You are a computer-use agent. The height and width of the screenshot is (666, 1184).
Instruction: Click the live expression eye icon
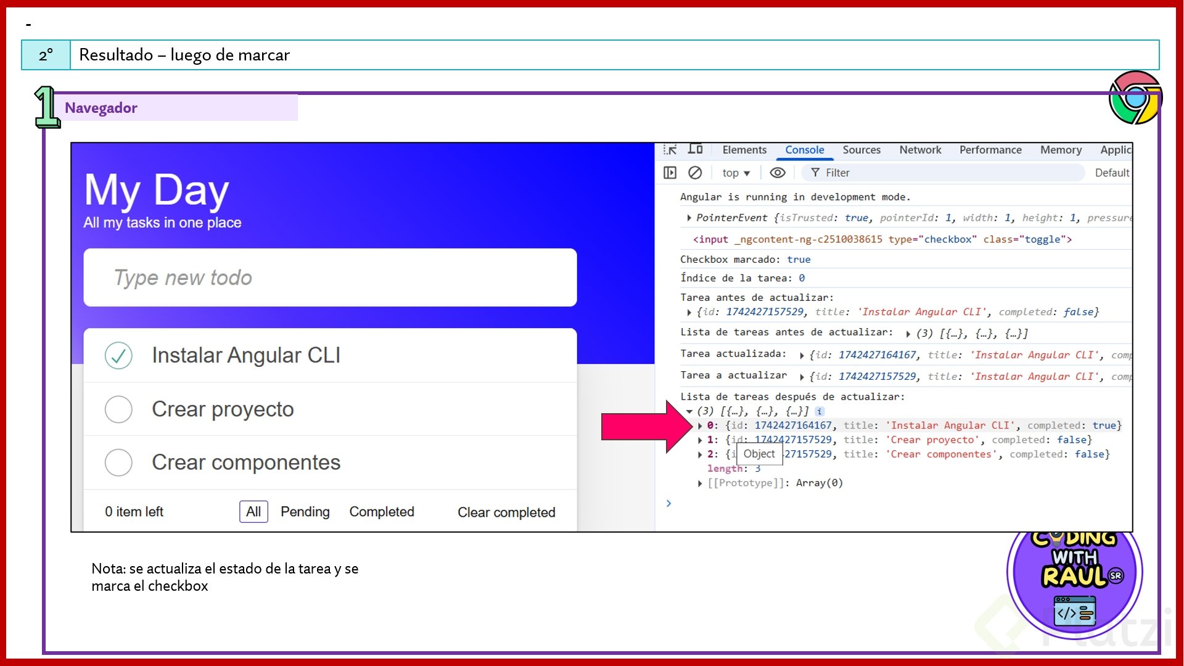point(778,173)
